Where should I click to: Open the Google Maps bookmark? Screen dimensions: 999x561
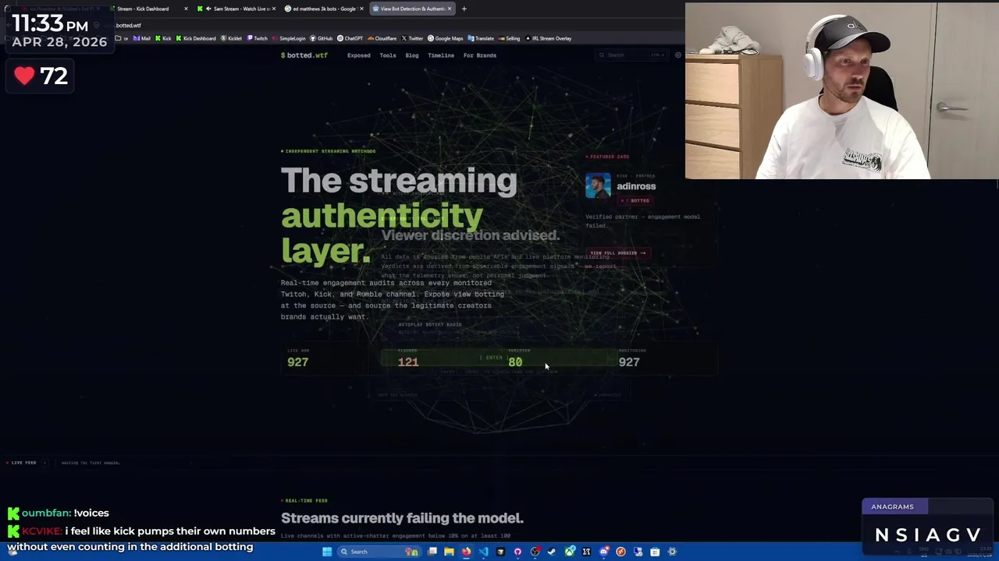446,38
